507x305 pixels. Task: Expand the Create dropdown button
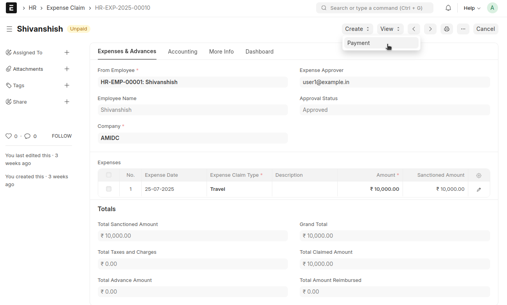point(357,29)
